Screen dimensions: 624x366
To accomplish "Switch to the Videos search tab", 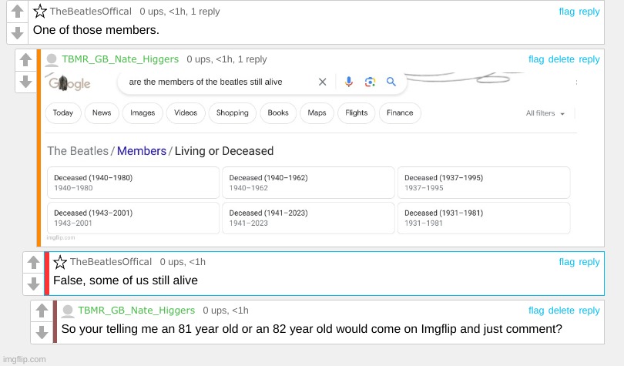I will click(186, 112).
